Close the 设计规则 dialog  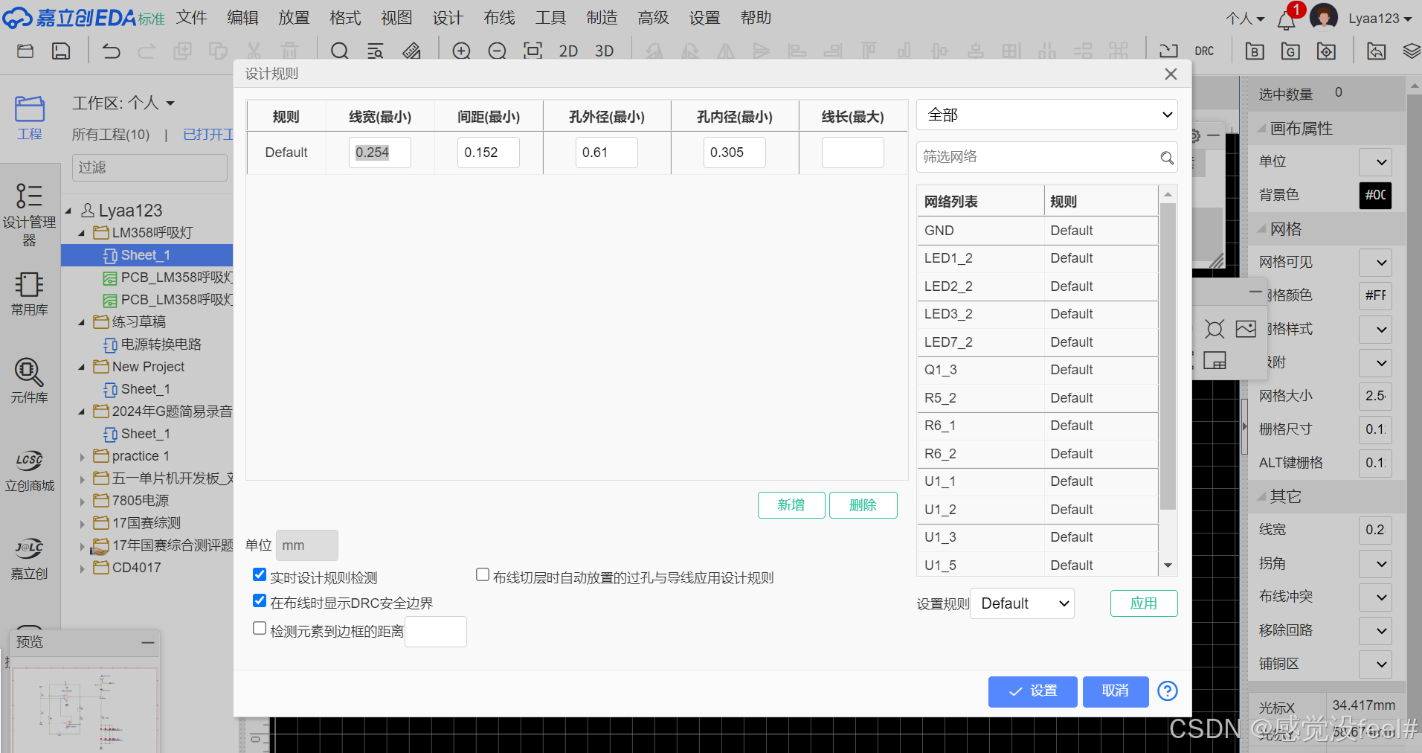[x=1171, y=74]
